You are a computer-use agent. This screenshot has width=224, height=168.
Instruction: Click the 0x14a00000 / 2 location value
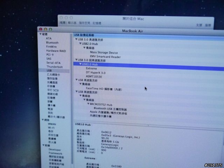tap(112, 148)
